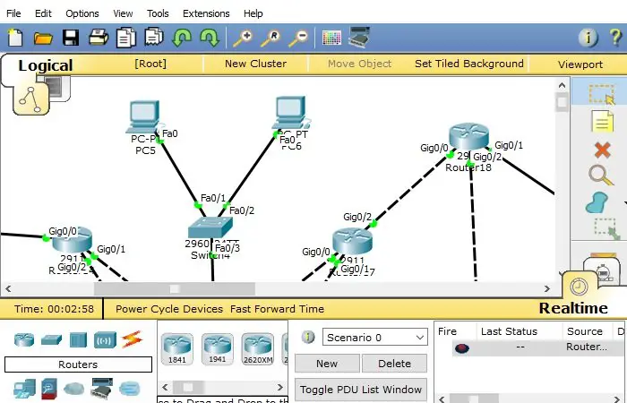627x403 pixels.
Task: Click the Viewport button
Action: coord(580,64)
